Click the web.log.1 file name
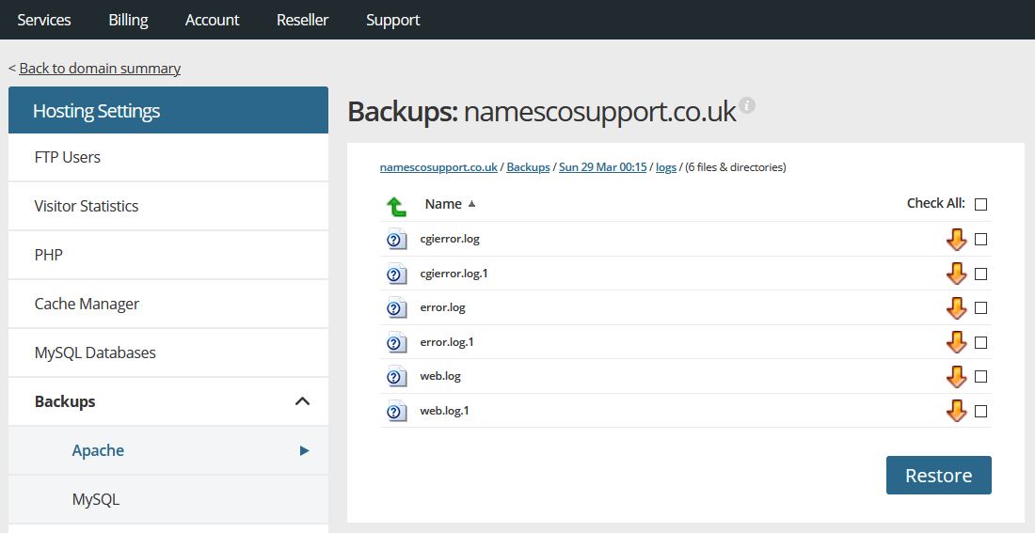The width and height of the screenshot is (1035, 533). pos(444,410)
